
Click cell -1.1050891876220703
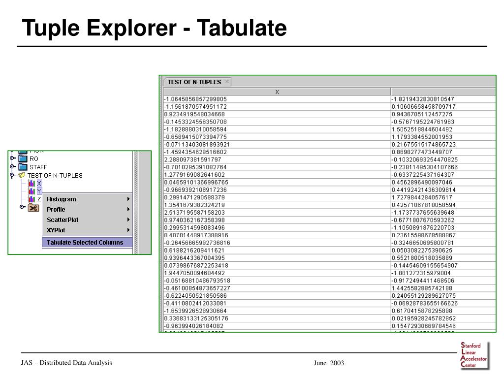point(443,227)
